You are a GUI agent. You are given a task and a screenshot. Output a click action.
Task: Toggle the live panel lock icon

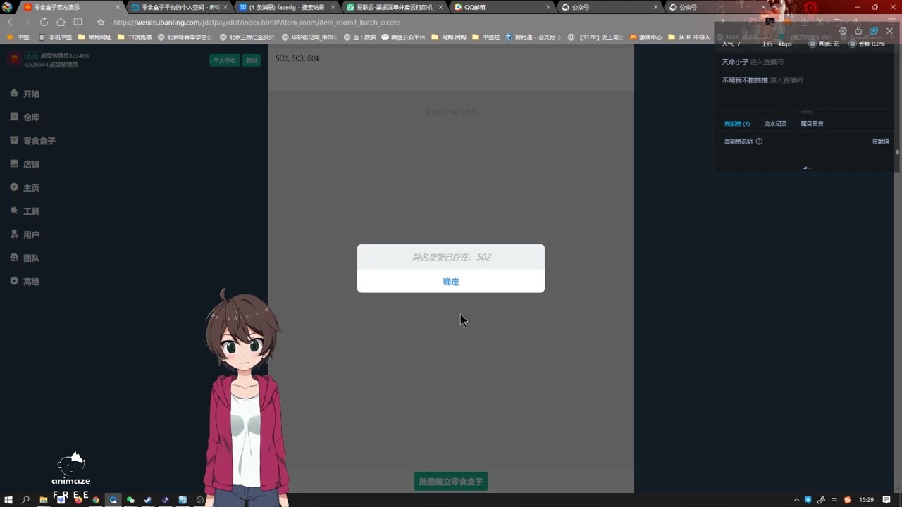tap(858, 31)
